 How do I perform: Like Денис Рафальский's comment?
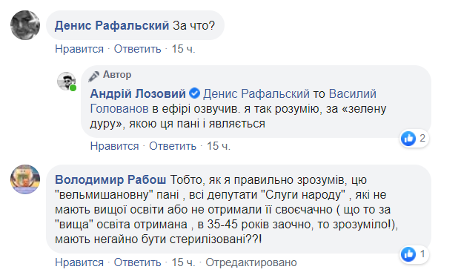[79, 49]
